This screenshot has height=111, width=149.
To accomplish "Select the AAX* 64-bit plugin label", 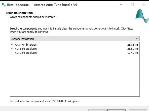I will [26, 45].
